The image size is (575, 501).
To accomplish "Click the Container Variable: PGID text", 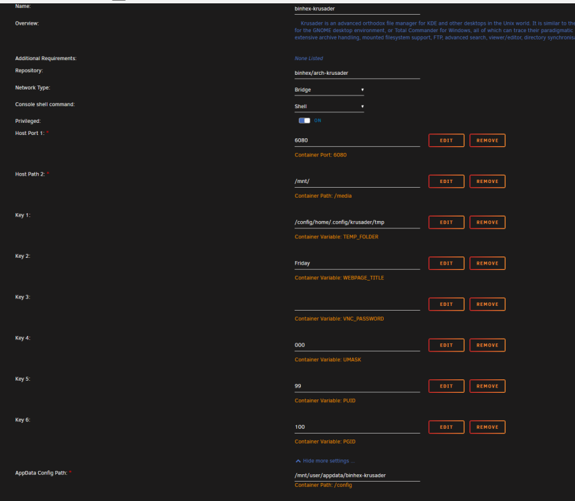I will [325, 442].
